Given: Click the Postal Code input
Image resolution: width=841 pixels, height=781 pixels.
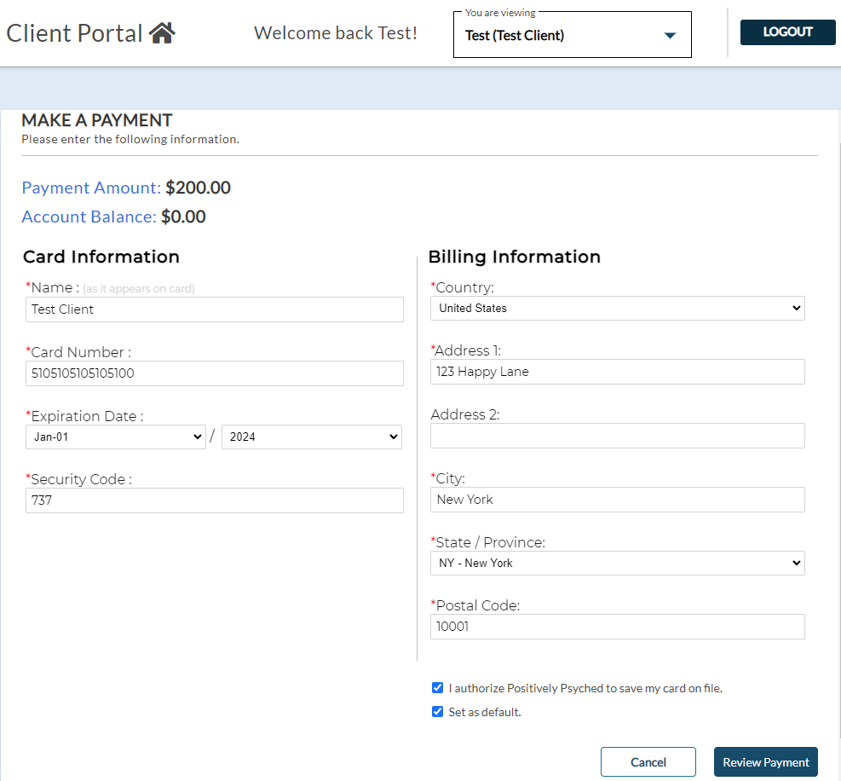Looking at the screenshot, I should pyautogui.click(x=617, y=627).
